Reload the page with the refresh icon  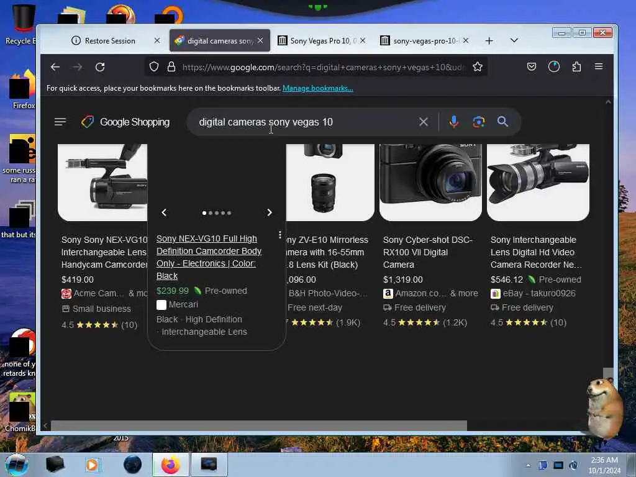click(100, 67)
